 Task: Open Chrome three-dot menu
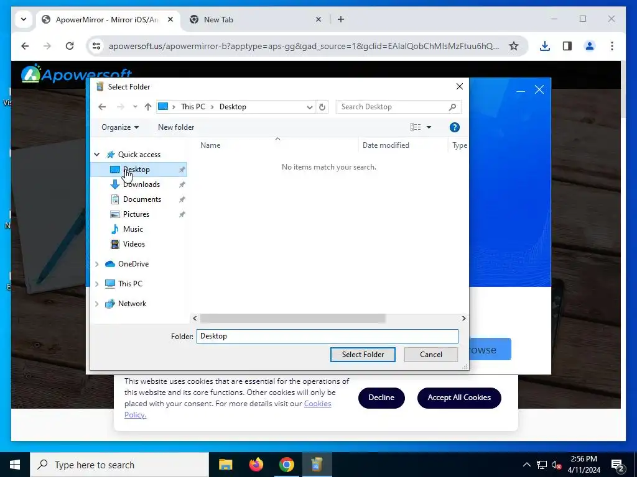[x=612, y=46]
